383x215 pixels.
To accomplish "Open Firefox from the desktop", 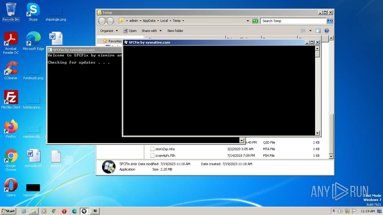I will (11, 129).
